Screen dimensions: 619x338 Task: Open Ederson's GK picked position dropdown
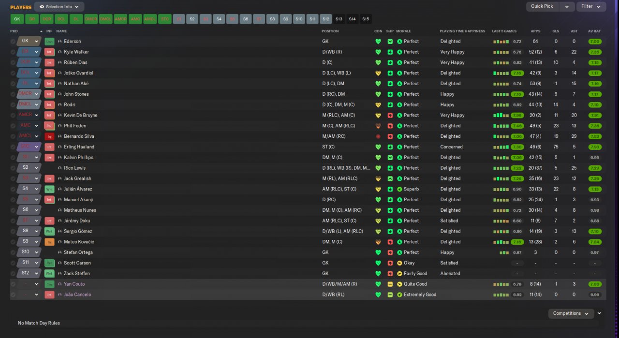click(x=29, y=42)
